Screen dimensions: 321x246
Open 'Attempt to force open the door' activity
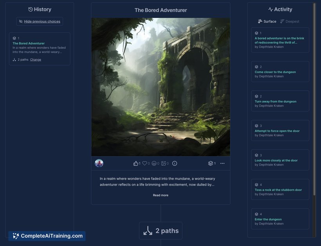pos(280,130)
